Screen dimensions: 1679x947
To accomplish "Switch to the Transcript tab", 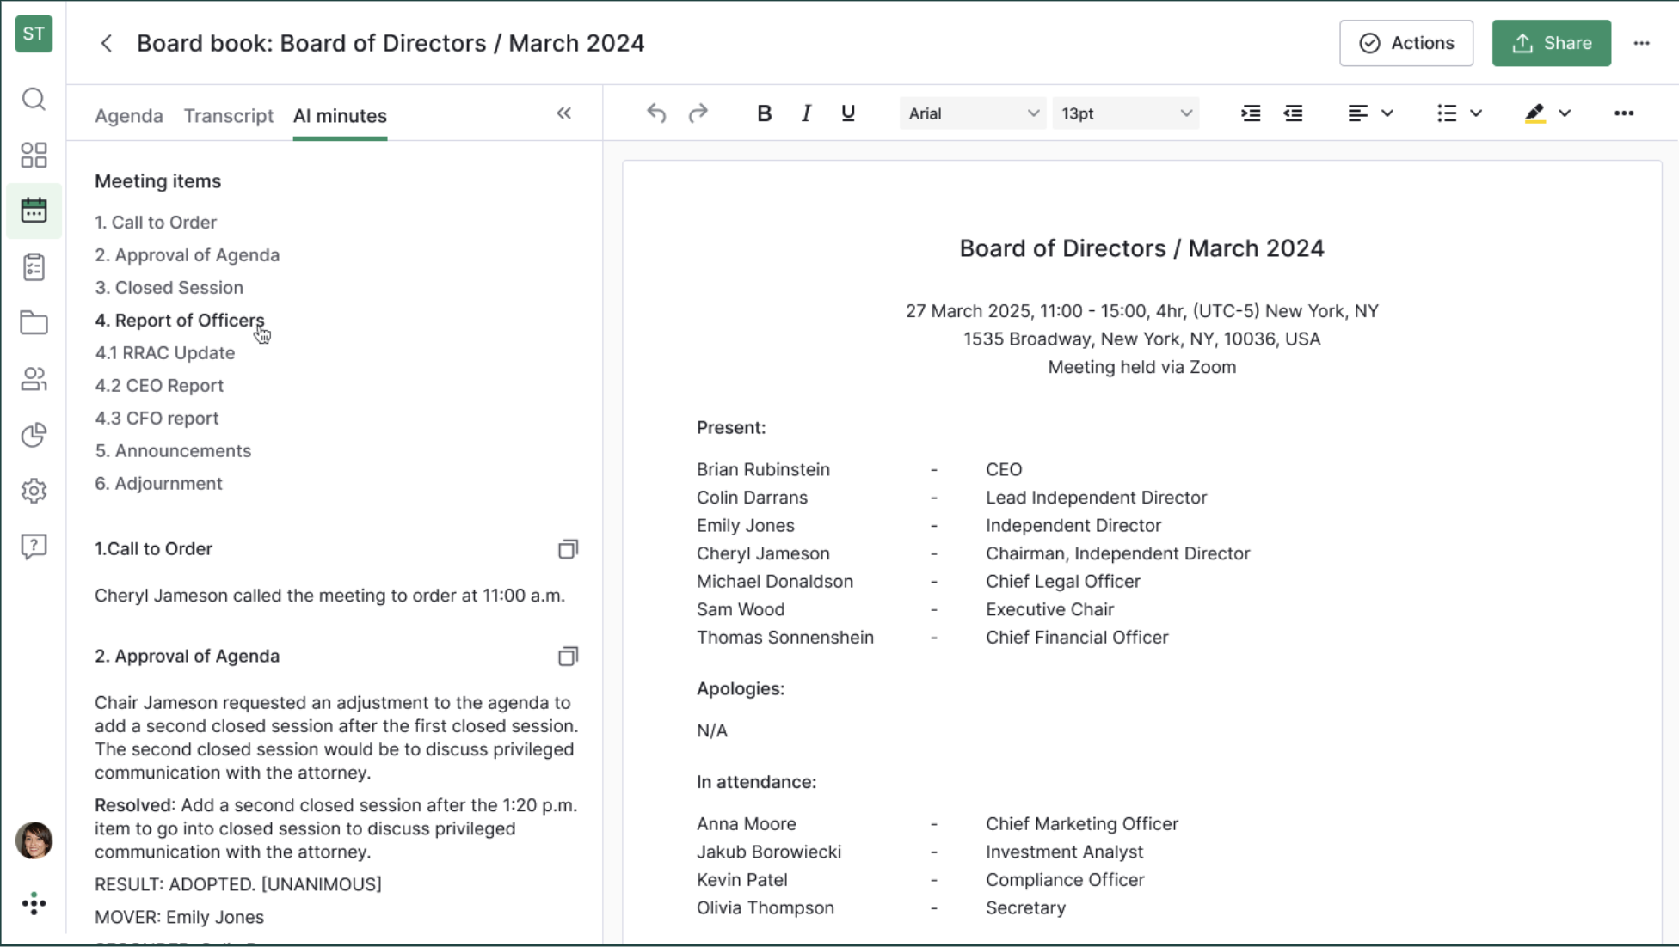I will [228, 116].
